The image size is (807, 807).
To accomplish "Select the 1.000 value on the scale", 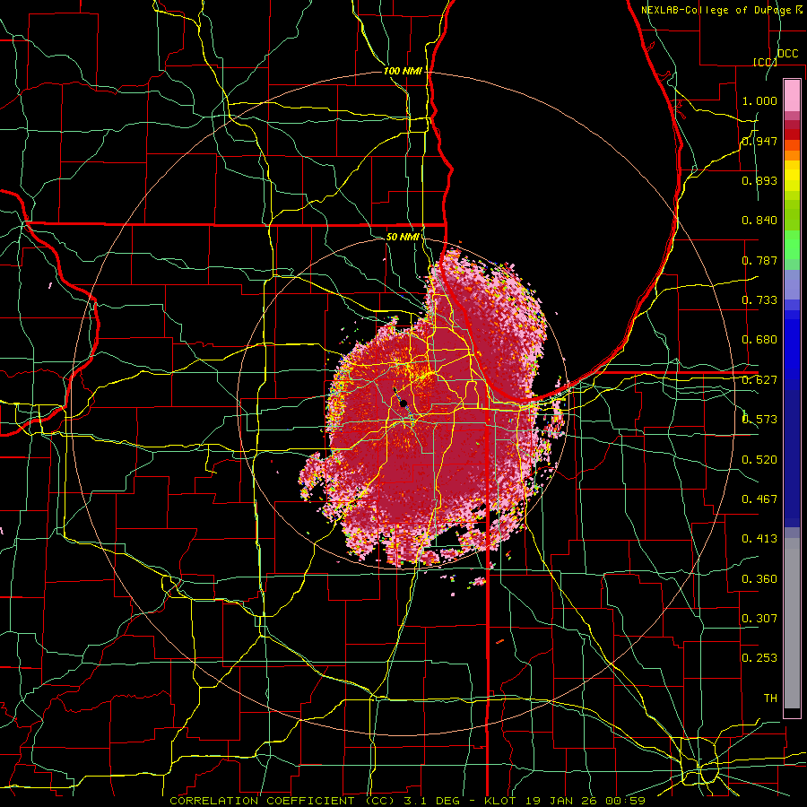I will tap(759, 100).
